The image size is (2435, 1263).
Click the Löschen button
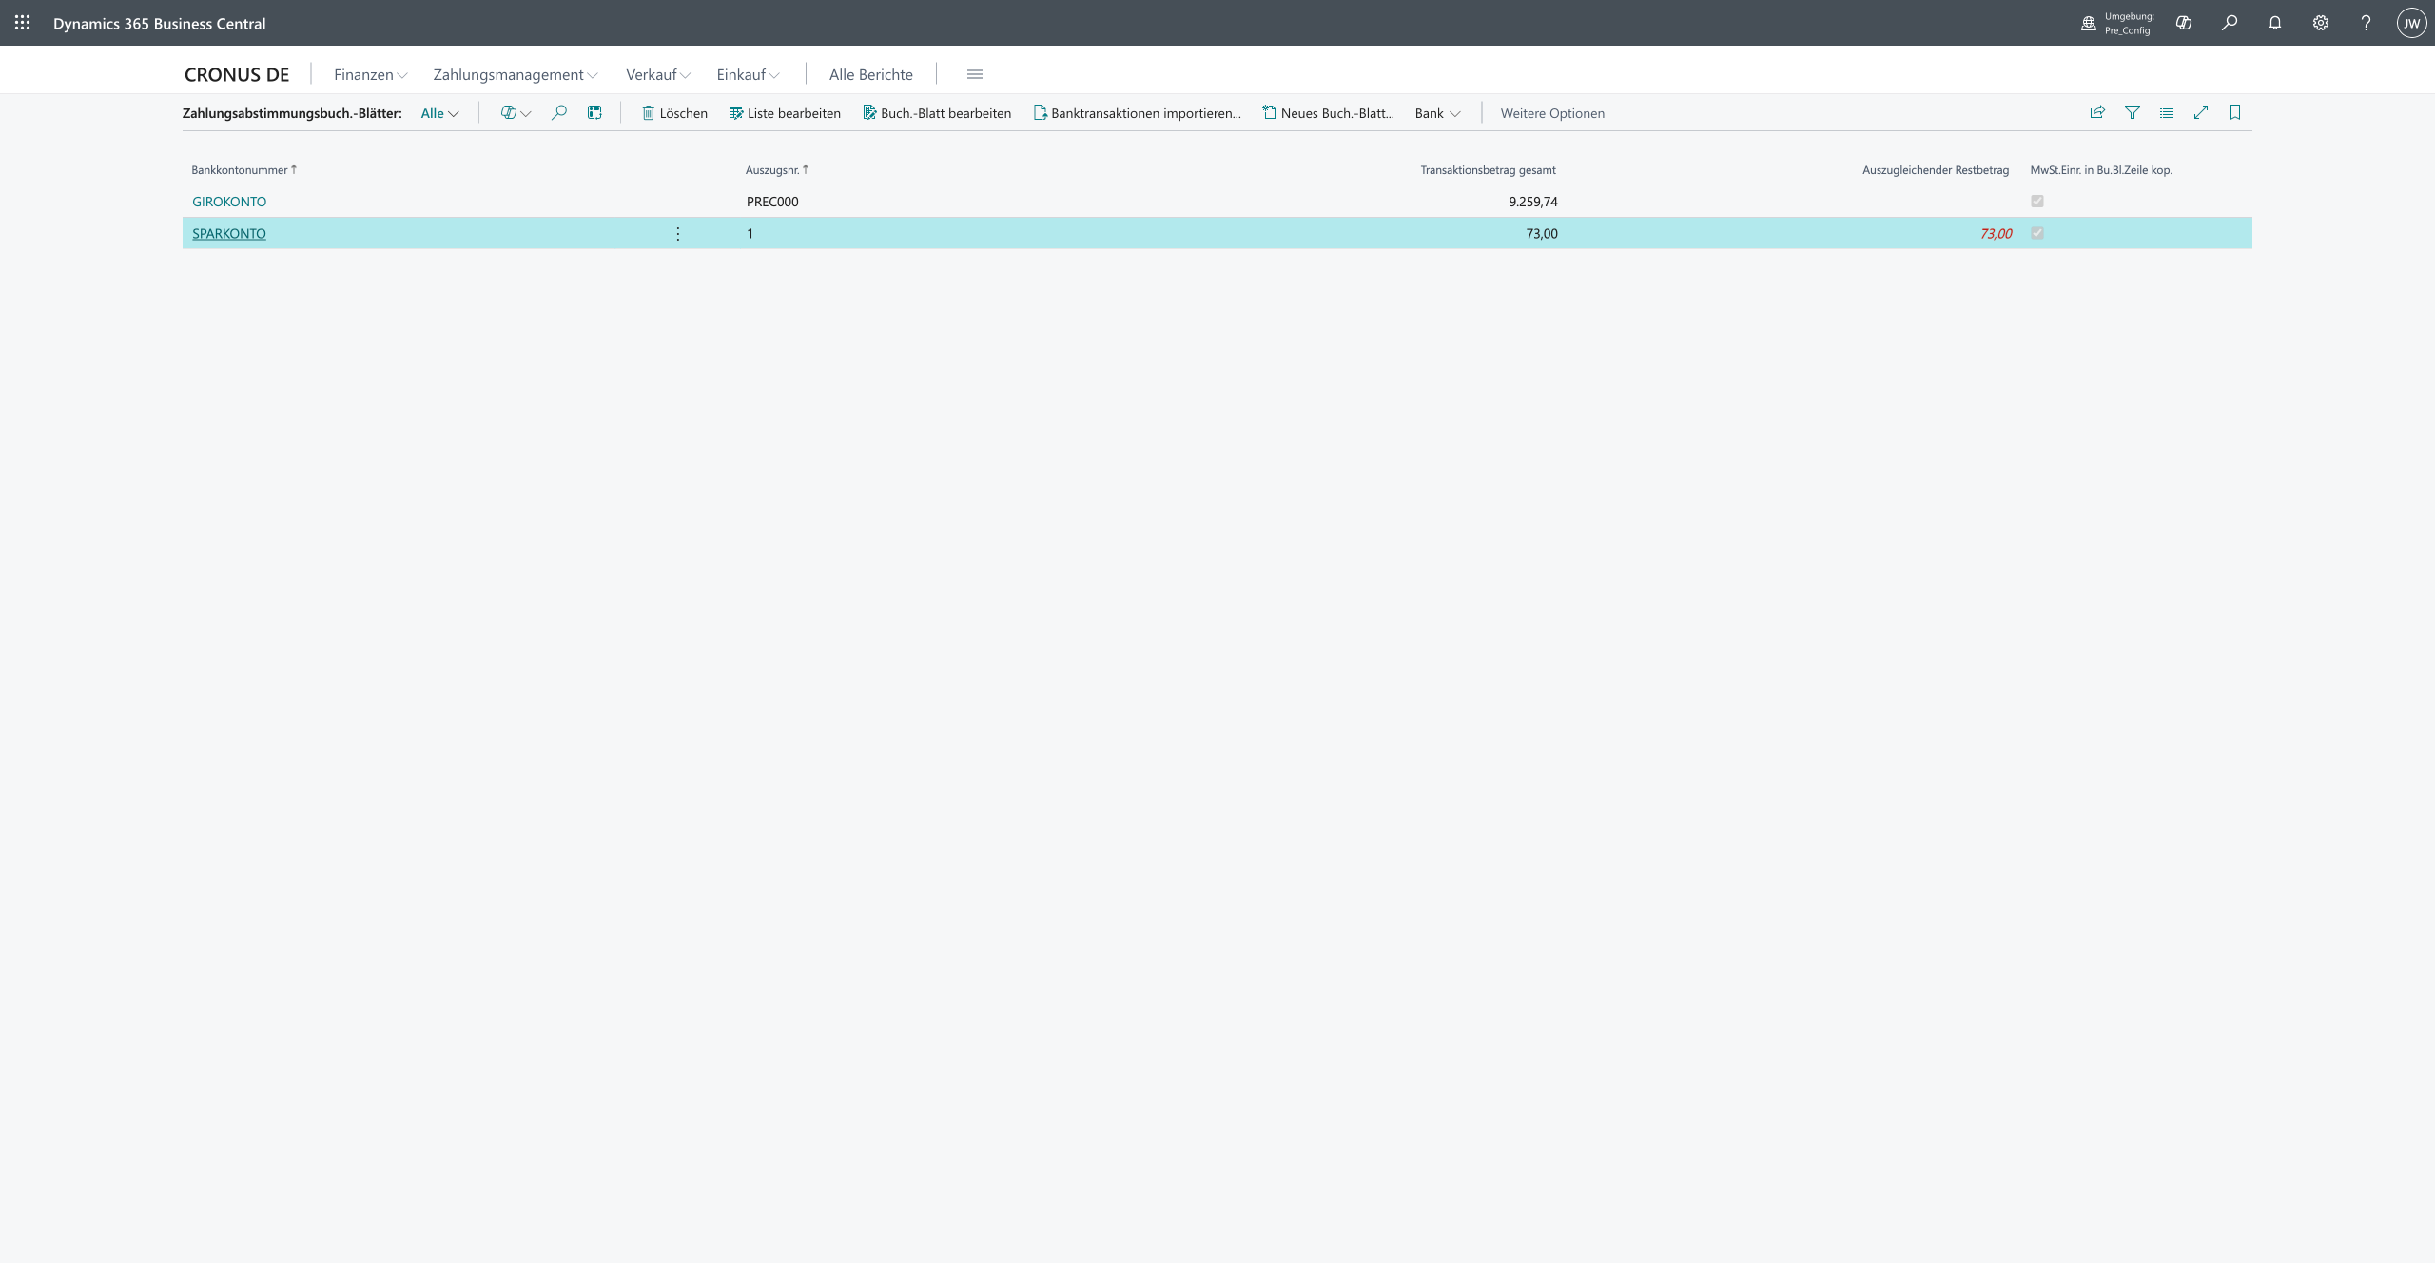[x=674, y=113]
